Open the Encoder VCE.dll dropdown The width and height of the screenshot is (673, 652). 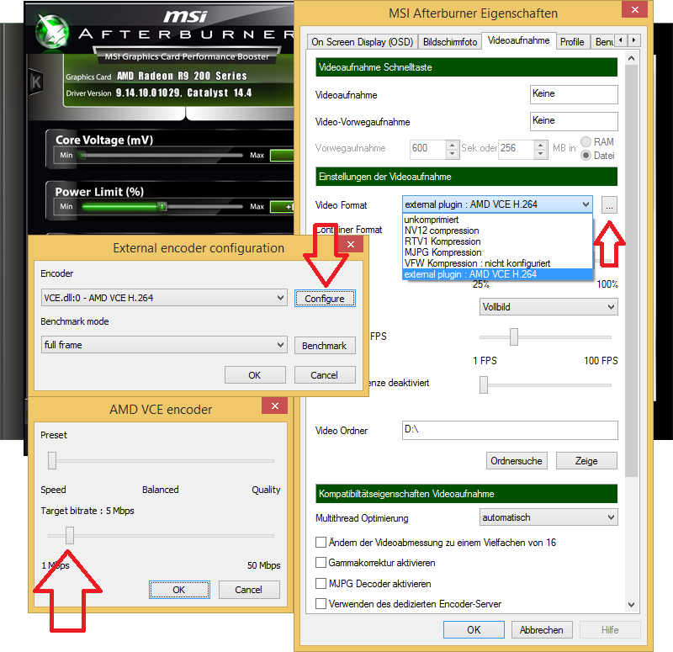click(x=164, y=298)
